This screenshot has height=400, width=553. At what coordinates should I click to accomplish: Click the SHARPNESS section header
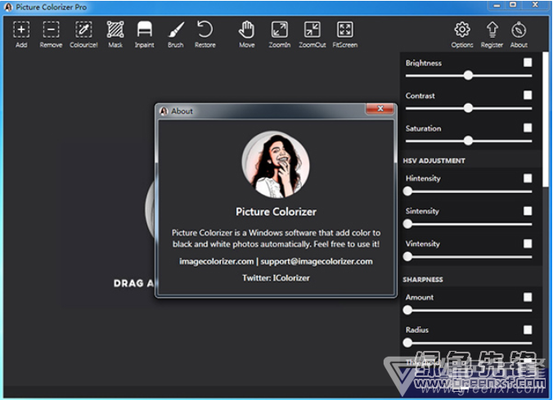(x=423, y=280)
